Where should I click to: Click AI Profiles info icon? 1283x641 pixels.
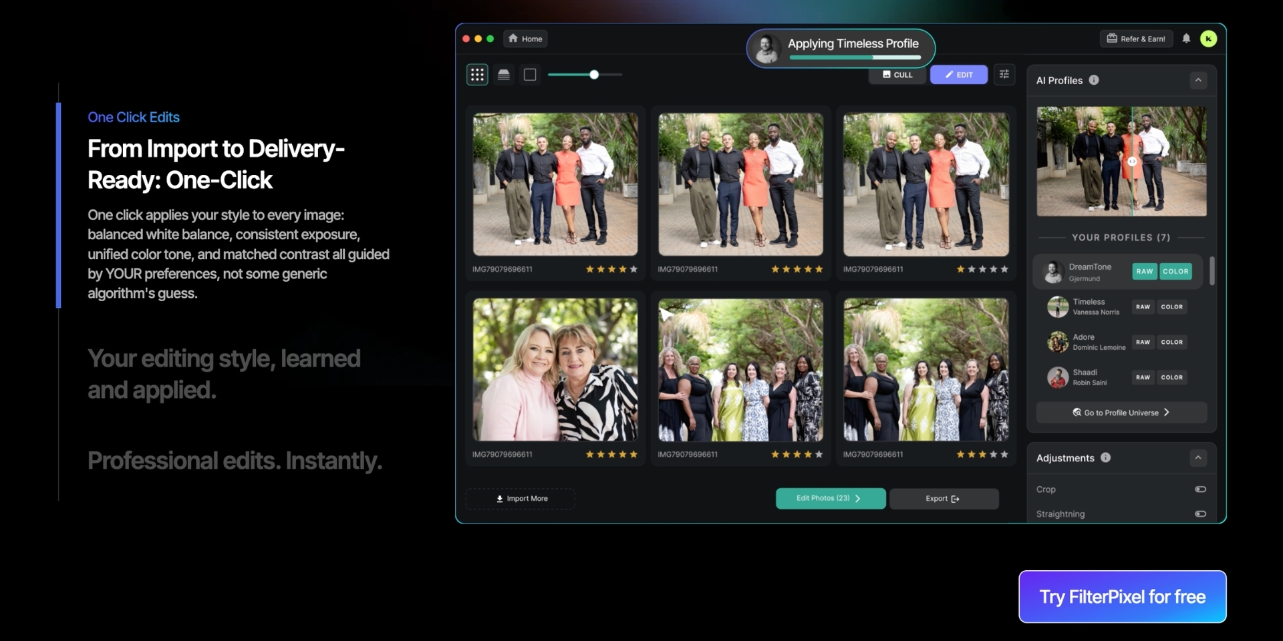[1094, 80]
